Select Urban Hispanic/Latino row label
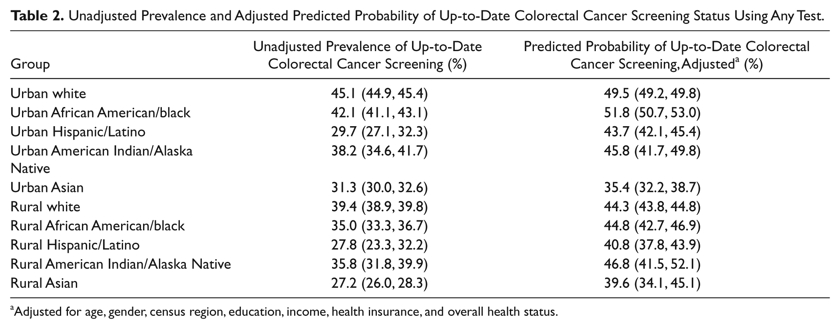Viewport: 840px width, 329px height. pyautogui.click(x=78, y=131)
